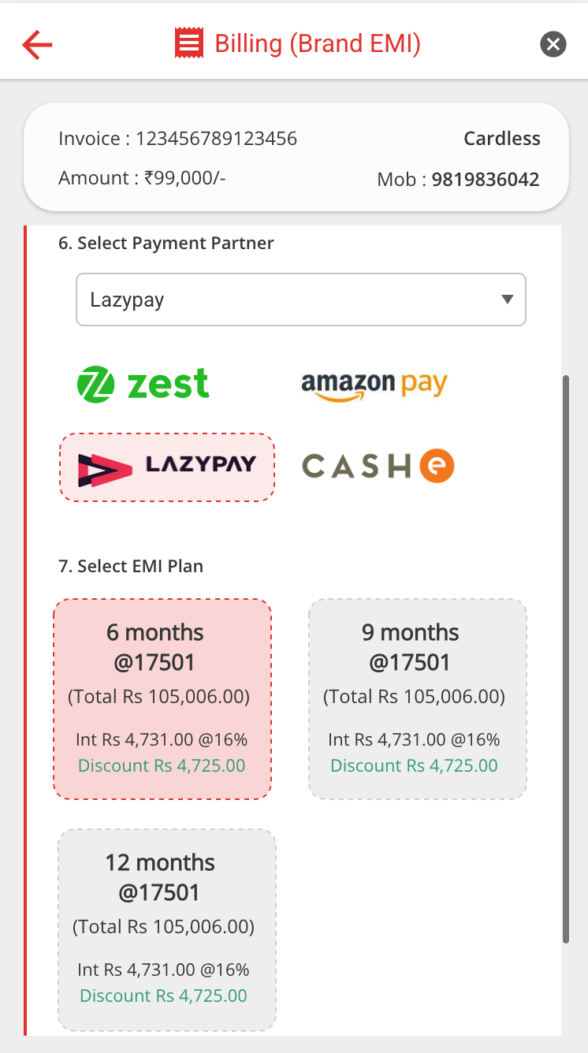The image size is (588, 1053).
Task: Choose the 9 months EMI plan
Action: 417,699
